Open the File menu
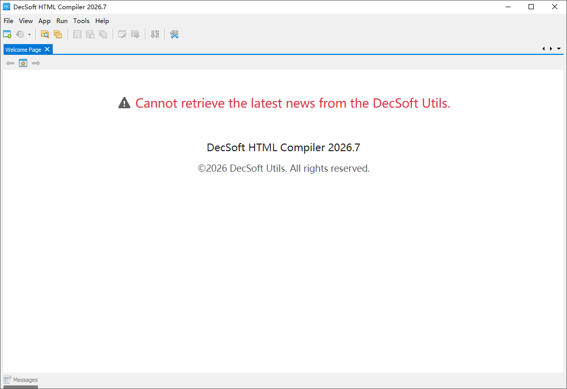567x389 pixels. pyautogui.click(x=8, y=21)
